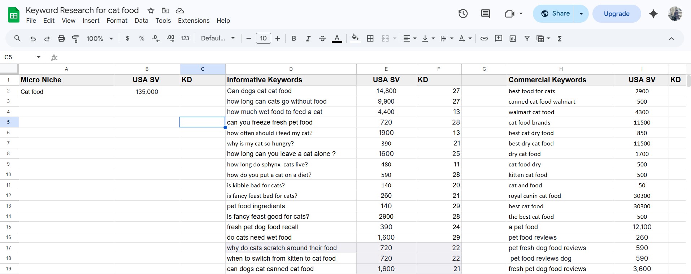Screen dimensions: 691x274
Task: Insert a comment from toolbar
Action: click(x=499, y=38)
